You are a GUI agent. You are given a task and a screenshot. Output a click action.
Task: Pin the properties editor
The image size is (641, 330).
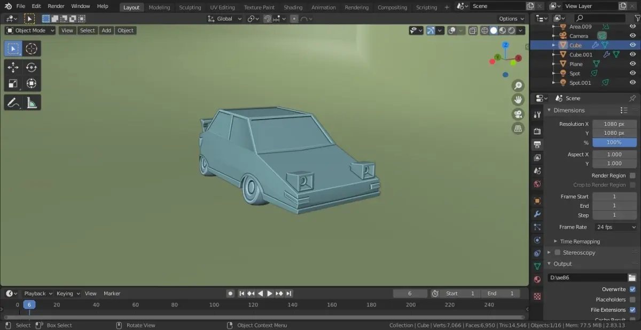632,98
